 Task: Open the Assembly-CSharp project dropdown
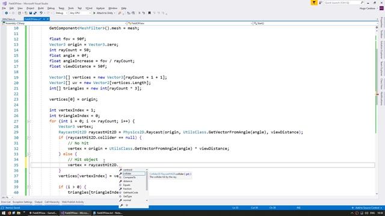tap(64, 23)
